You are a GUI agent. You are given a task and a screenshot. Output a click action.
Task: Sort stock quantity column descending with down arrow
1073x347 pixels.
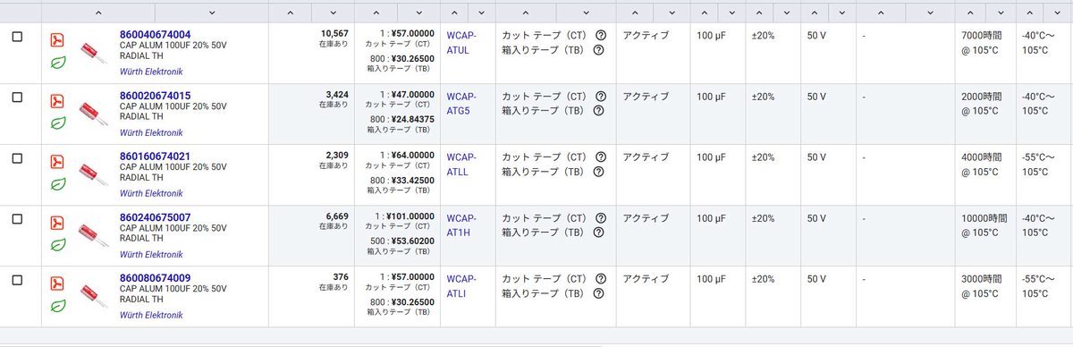click(x=332, y=13)
